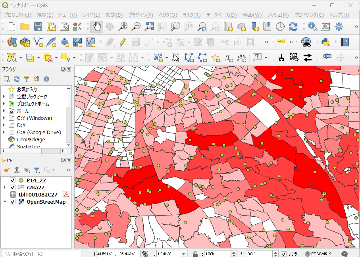Open the layer styling paintbrush in Layers panel

pyautogui.click(x=6, y=170)
